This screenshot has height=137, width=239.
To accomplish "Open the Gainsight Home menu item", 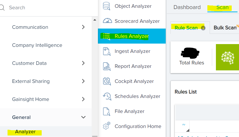I will click(30, 99).
